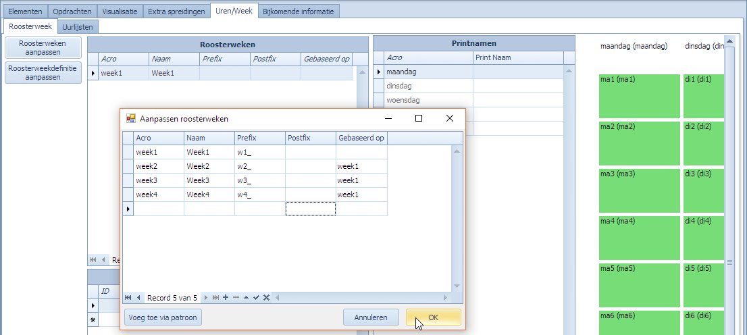Open the Elementen tab
Viewport: 747px width, 335px height.
click(25, 11)
